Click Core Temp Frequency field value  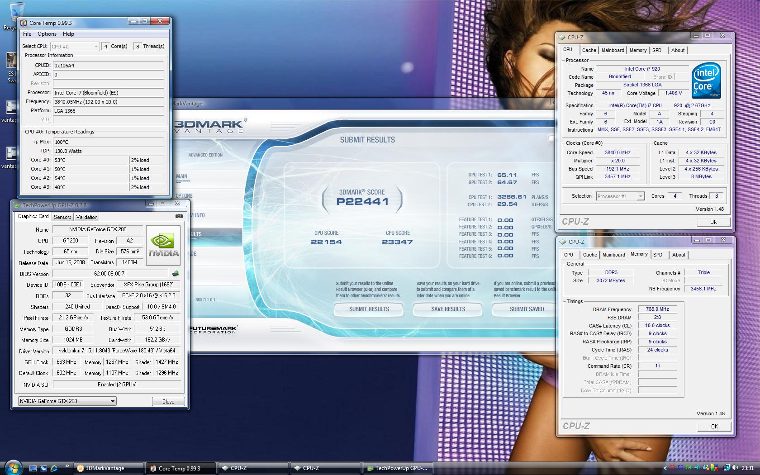(x=108, y=101)
